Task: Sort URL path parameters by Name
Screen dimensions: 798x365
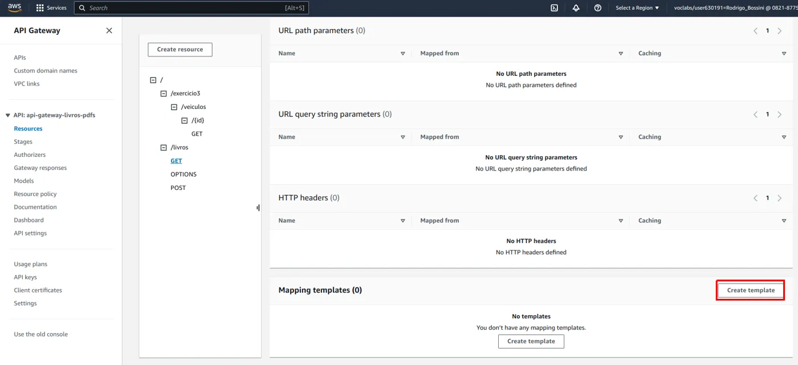Action: [402, 54]
